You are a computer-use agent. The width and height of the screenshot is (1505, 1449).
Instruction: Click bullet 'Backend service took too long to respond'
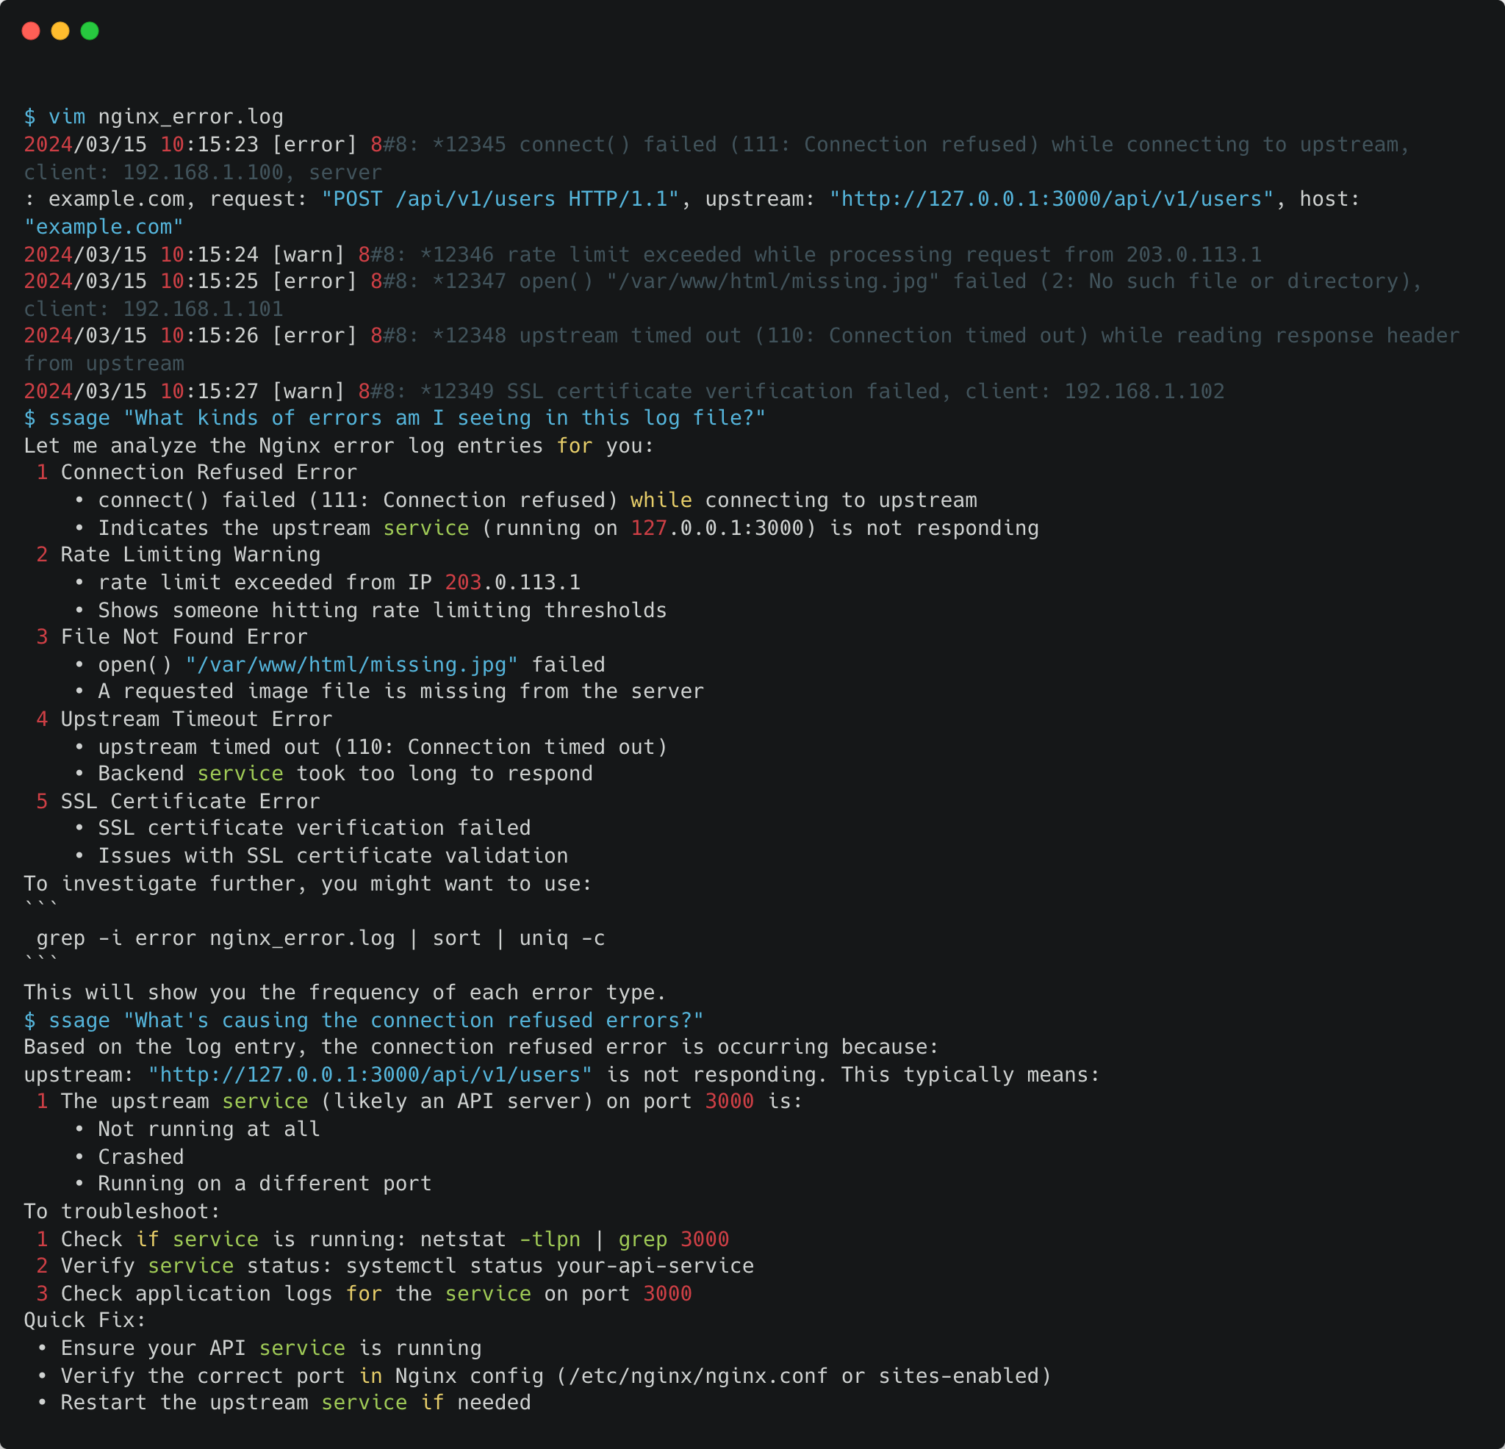pos(333,773)
